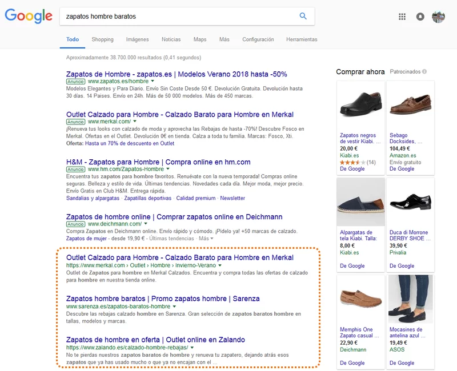Open the Más tab menu

click(x=225, y=39)
